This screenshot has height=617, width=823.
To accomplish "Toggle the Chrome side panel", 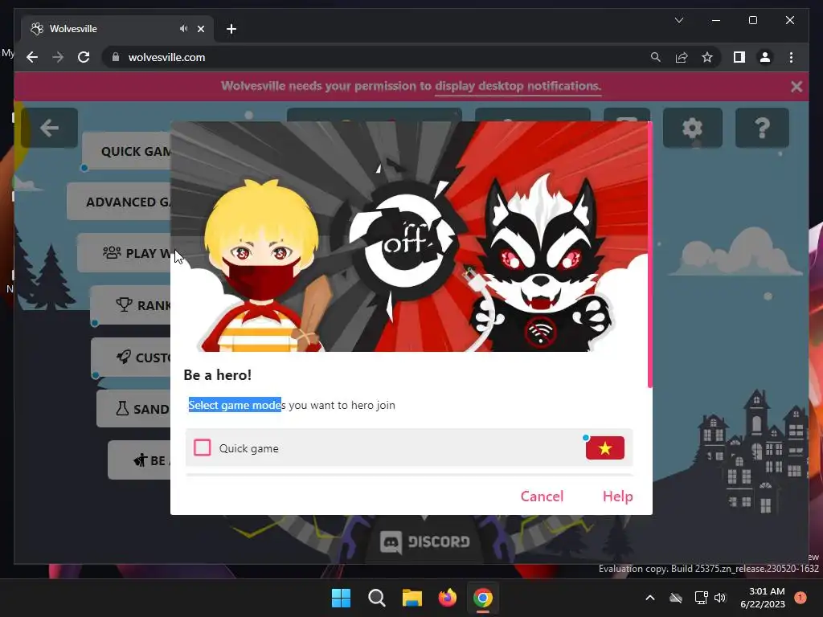I will [x=739, y=57].
